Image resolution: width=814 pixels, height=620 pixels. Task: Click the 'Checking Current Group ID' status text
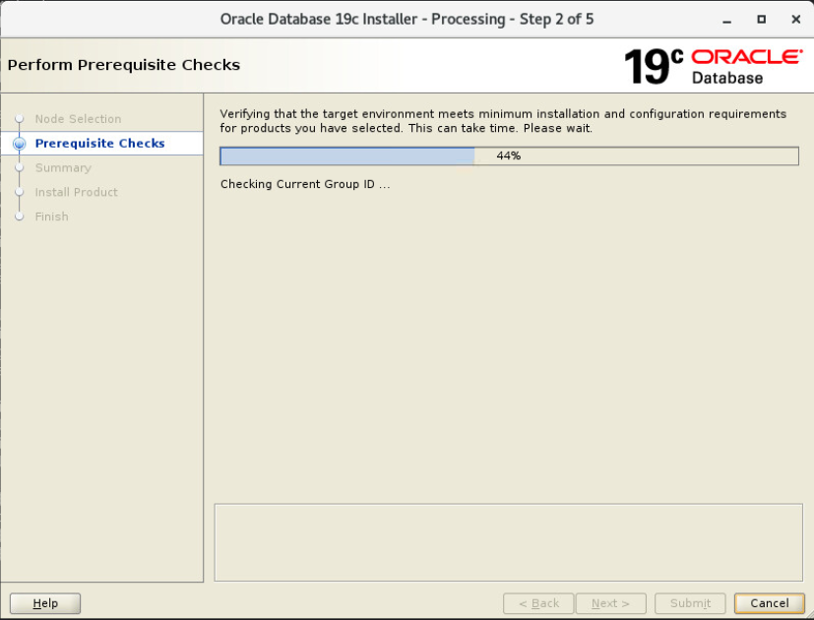(x=305, y=184)
